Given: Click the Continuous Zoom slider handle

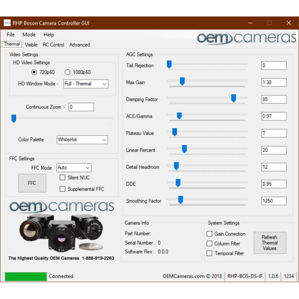Looking at the screenshot, I should pyautogui.click(x=14, y=118).
